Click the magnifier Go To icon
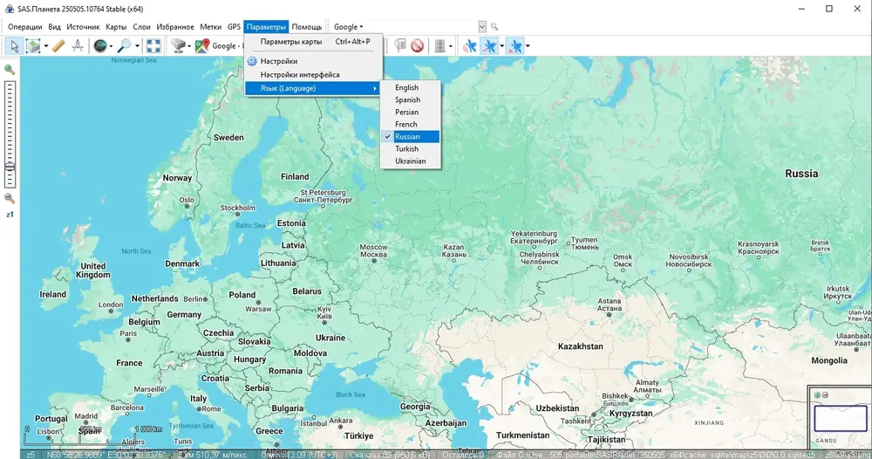This screenshot has height=459, width=872. click(x=124, y=45)
